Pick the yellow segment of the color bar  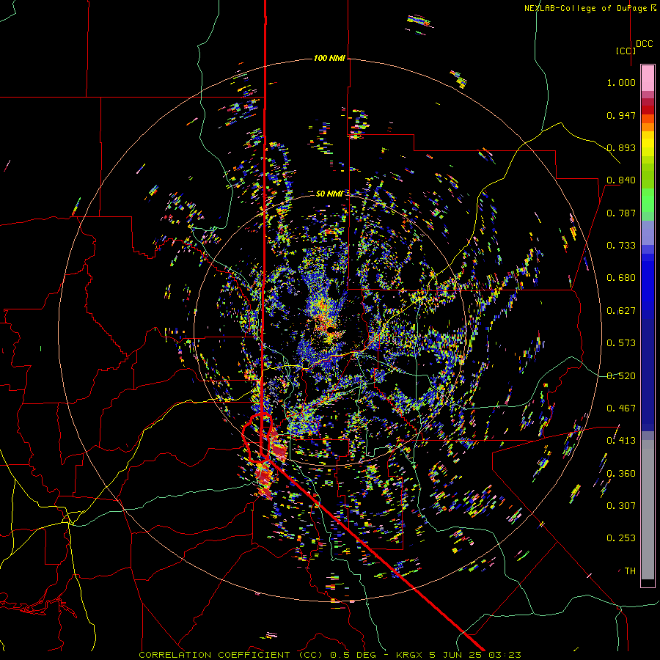click(648, 144)
